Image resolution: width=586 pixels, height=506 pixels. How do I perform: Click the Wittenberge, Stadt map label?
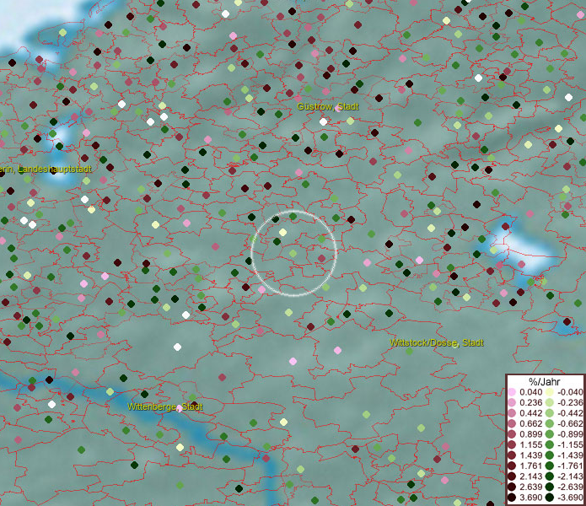pos(164,406)
